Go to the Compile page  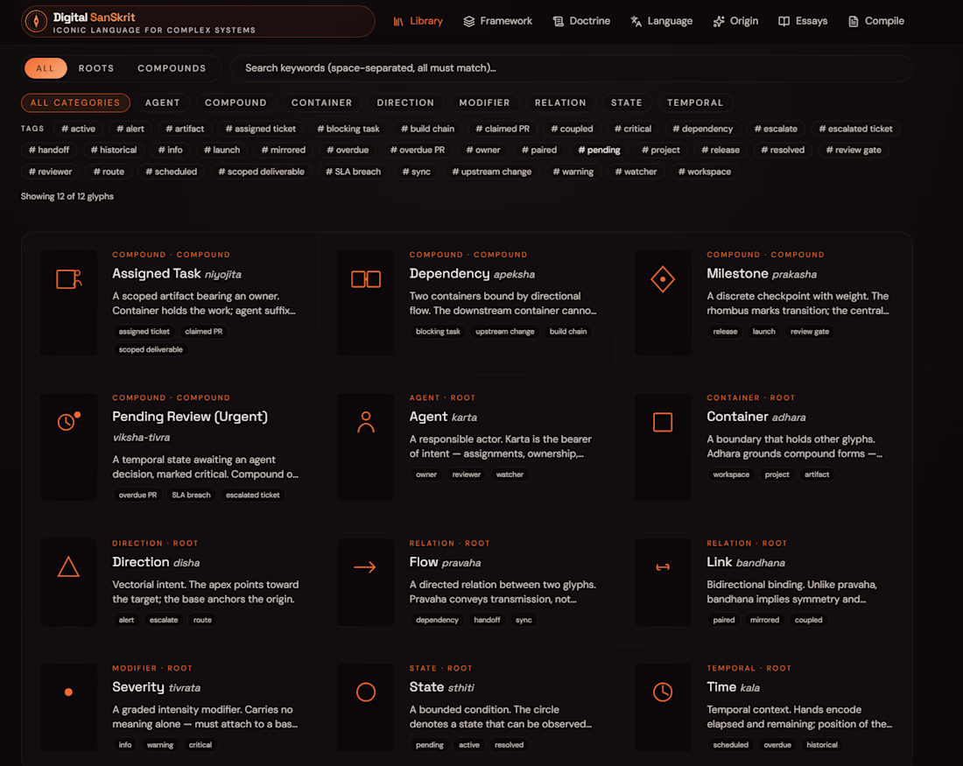tap(876, 22)
